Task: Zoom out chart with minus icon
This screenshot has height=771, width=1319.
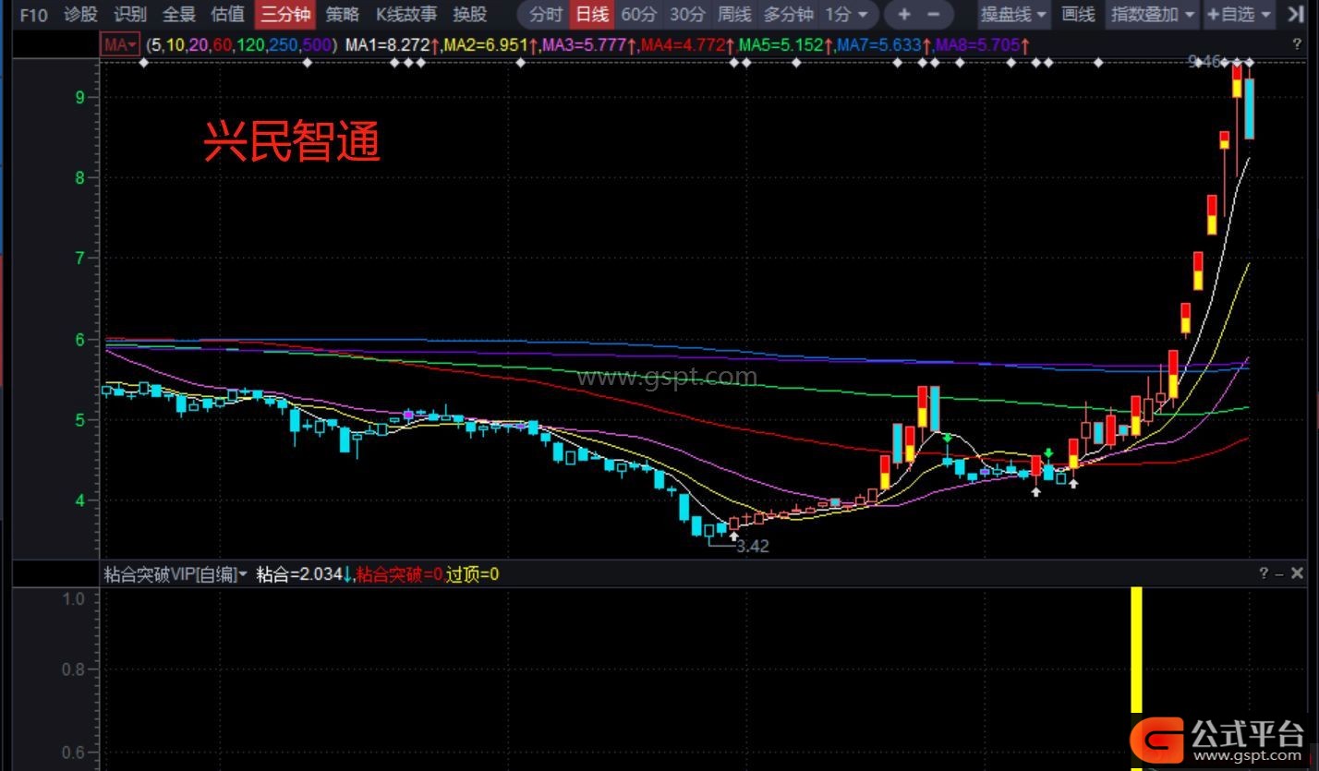Action: pyautogui.click(x=933, y=14)
